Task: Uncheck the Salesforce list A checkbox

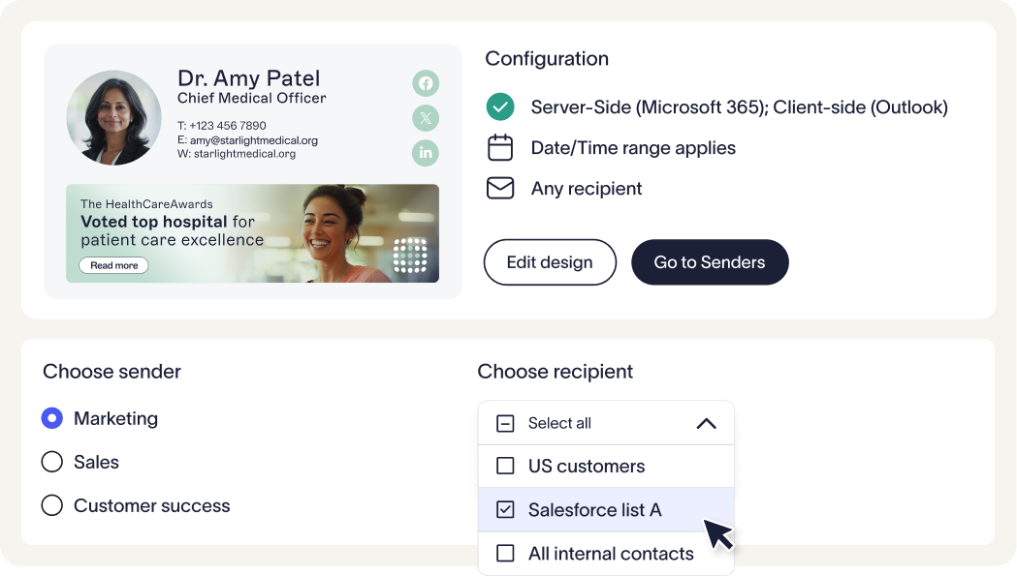Action: 505,509
